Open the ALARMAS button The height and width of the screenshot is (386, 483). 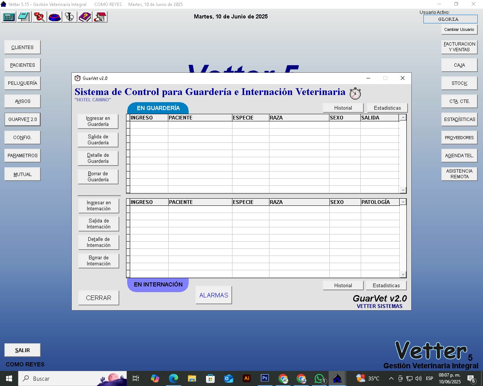[214, 296]
